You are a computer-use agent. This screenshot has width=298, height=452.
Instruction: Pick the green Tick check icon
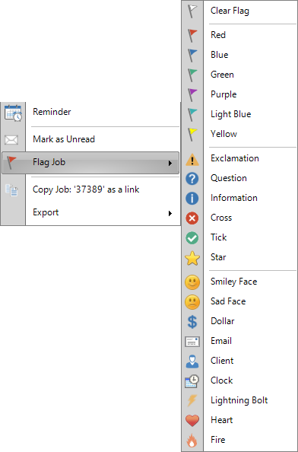click(x=192, y=238)
